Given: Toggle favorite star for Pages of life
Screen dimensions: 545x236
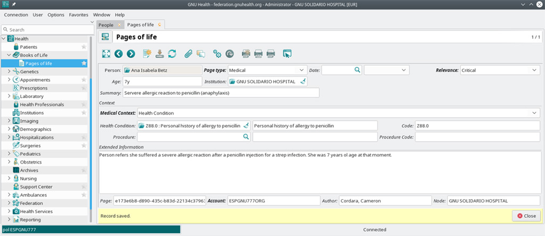Looking at the screenshot, I should [84, 63].
